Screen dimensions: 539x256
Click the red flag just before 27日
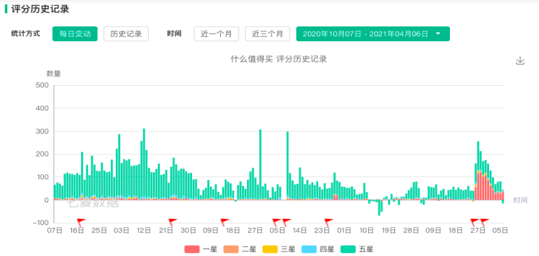coord(475,222)
